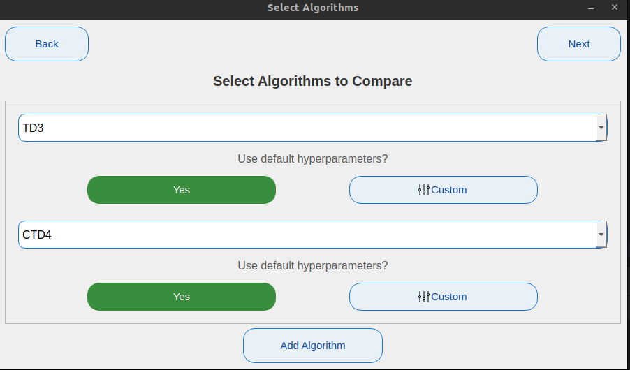Image resolution: width=630 pixels, height=370 pixels.
Task: Select Custom hyperparameters for TD3
Action: tap(444, 190)
